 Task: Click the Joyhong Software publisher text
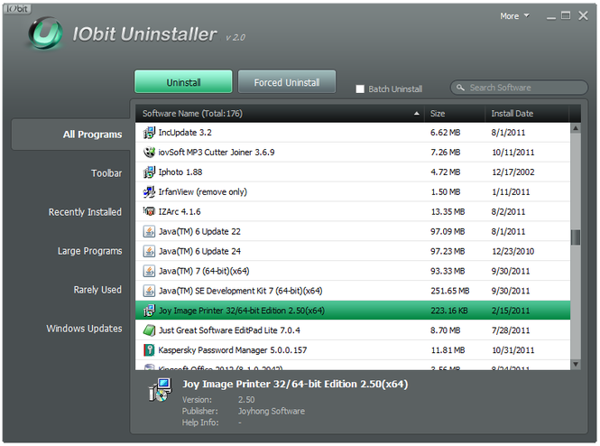[272, 411]
